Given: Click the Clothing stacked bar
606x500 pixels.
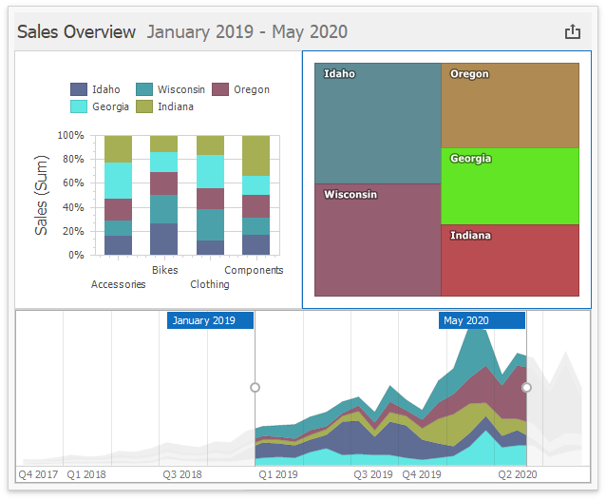Looking at the screenshot, I should (x=210, y=195).
